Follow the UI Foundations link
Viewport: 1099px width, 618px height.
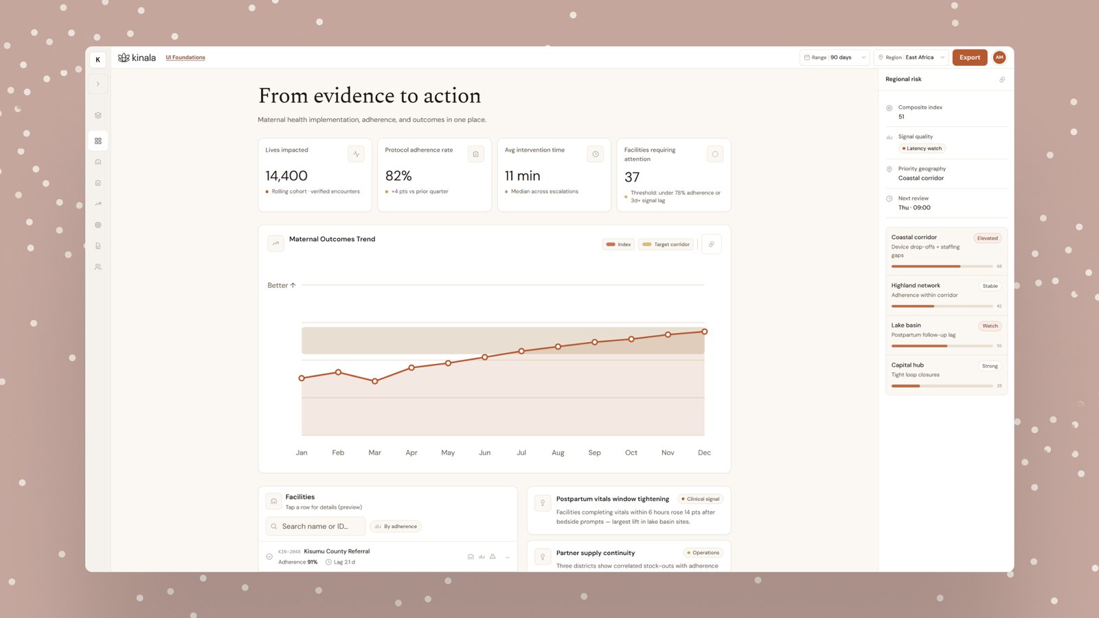(x=185, y=58)
